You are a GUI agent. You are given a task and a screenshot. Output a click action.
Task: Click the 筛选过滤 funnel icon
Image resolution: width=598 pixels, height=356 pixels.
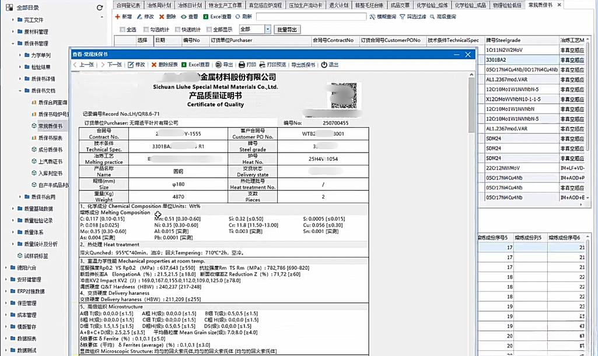click(x=403, y=17)
